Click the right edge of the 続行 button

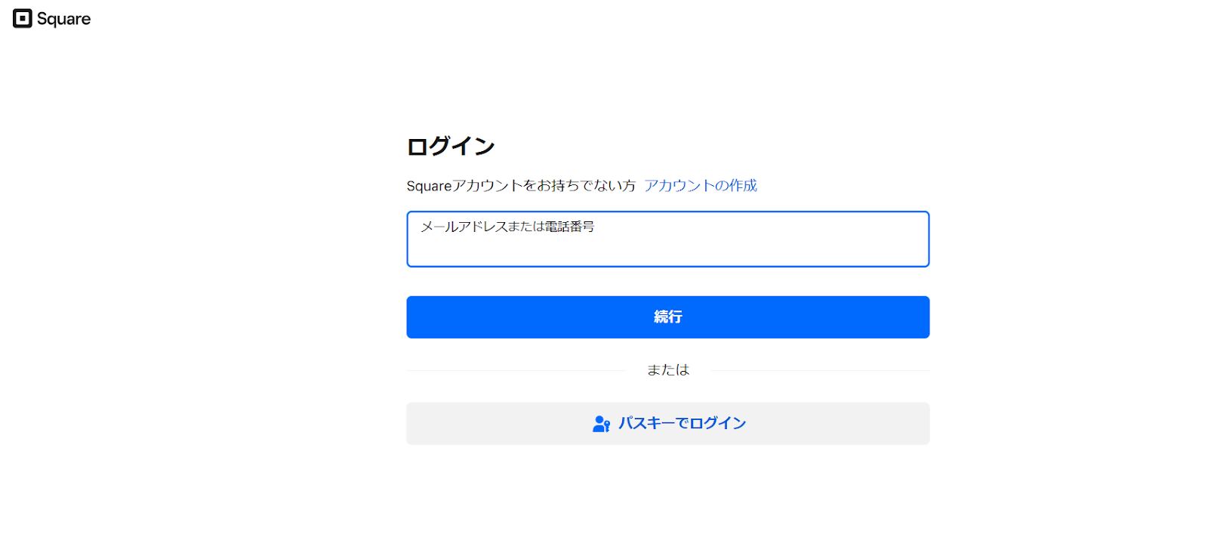[910, 317]
